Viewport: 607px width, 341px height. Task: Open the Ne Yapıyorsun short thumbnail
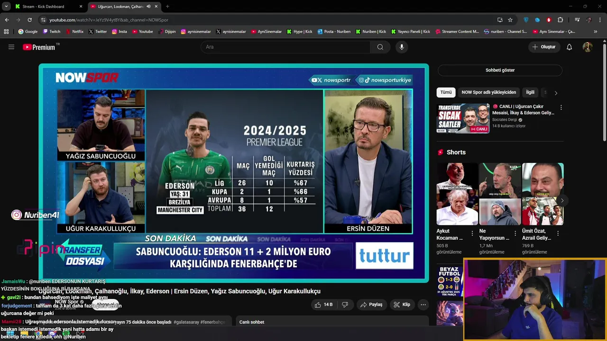point(500,194)
